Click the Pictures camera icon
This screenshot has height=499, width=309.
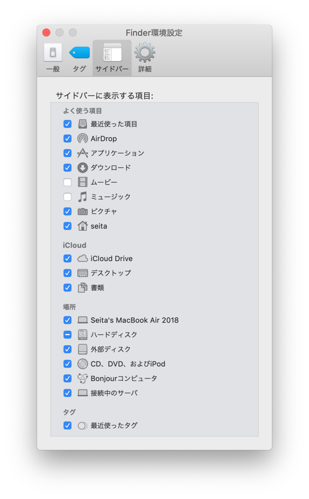[x=83, y=211]
